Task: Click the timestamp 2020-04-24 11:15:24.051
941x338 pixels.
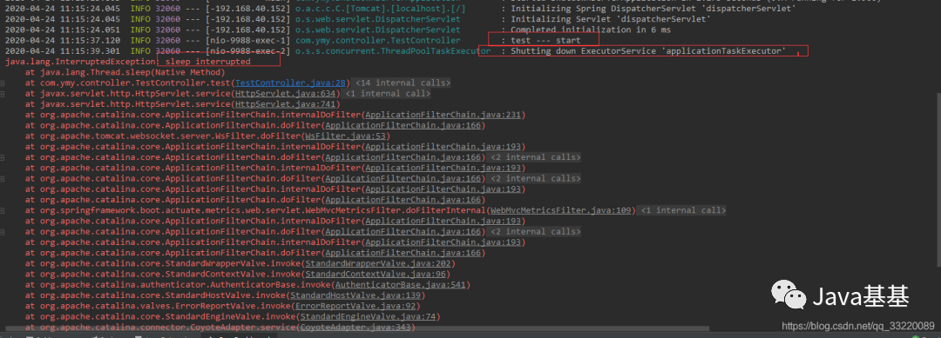Action: point(63,30)
